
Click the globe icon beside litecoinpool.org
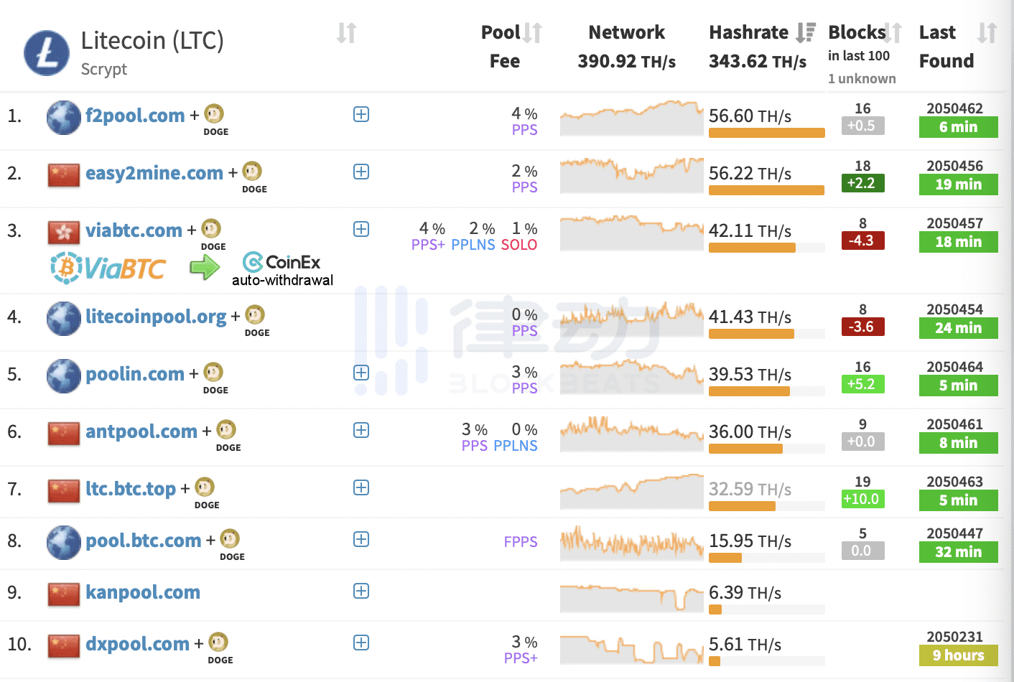(64, 319)
